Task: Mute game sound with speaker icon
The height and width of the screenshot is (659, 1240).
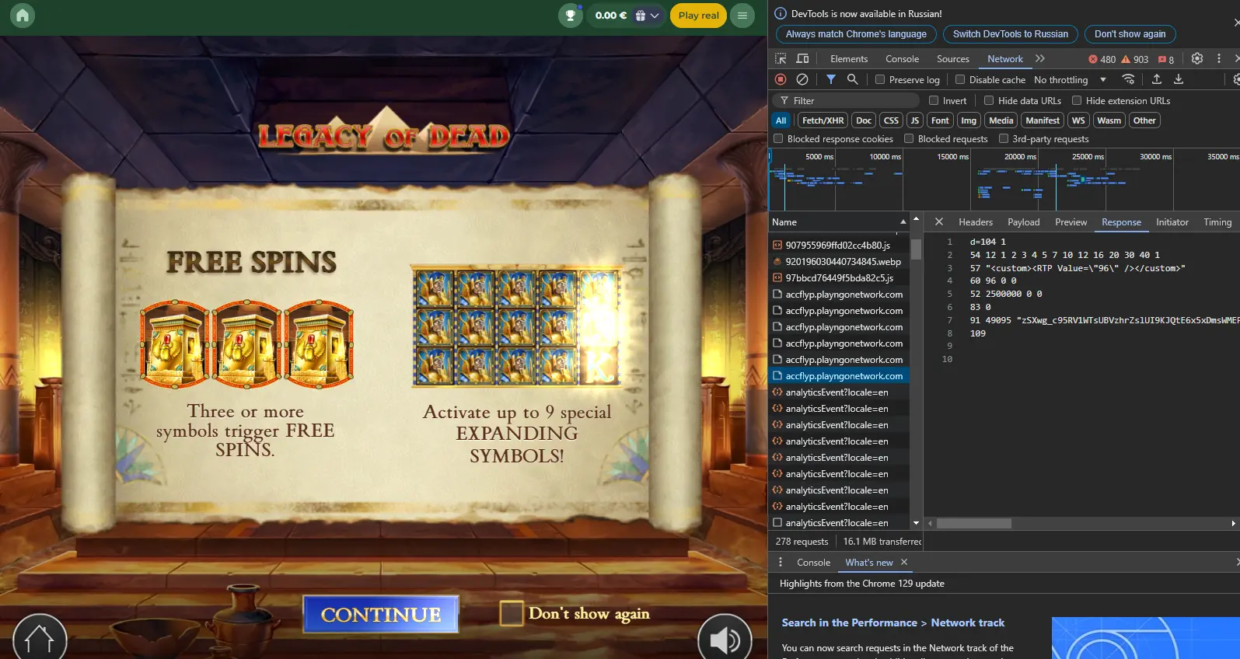Action: tap(725, 639)
